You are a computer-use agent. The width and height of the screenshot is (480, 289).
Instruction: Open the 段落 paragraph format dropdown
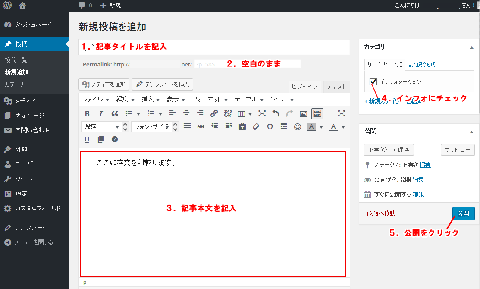[101, 127]
